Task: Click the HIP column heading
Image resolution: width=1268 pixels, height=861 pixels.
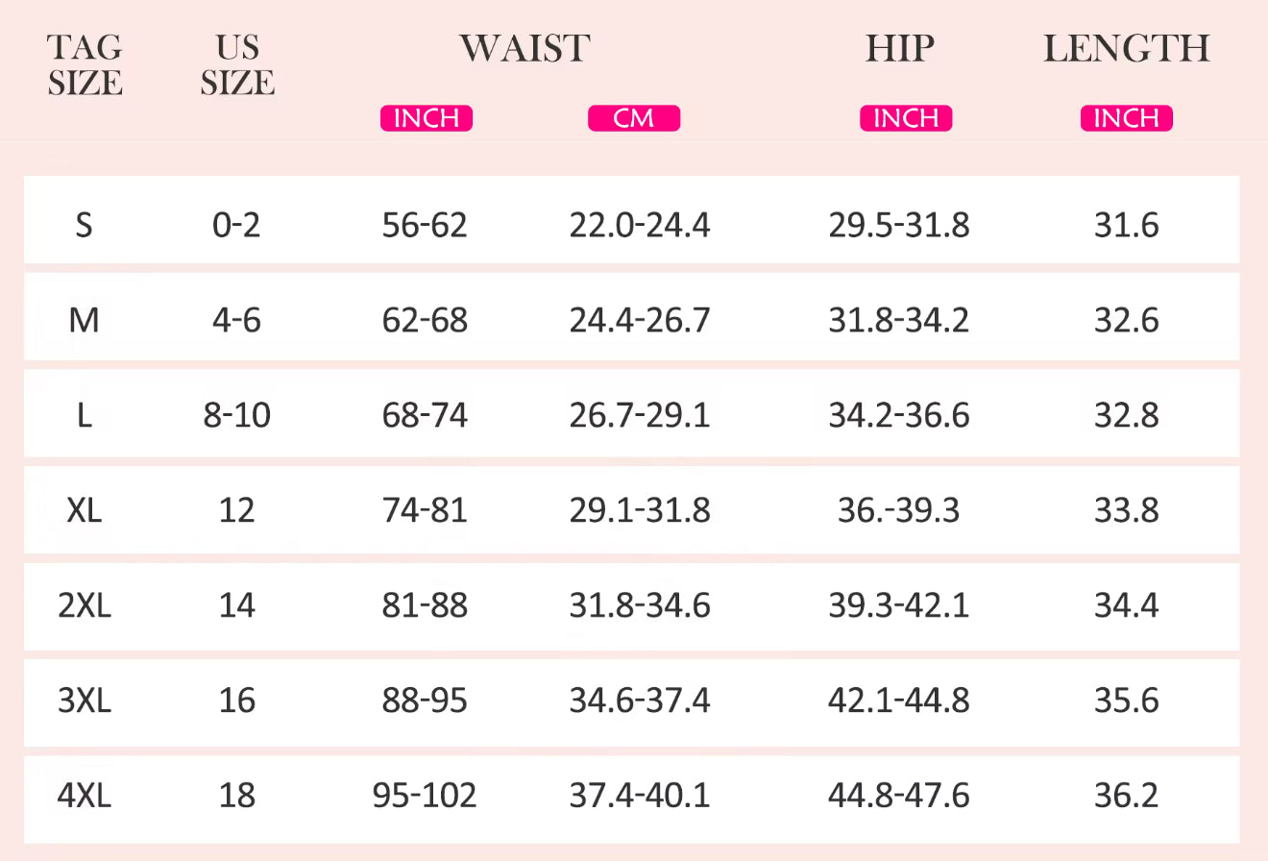Action: click(900, 48)
